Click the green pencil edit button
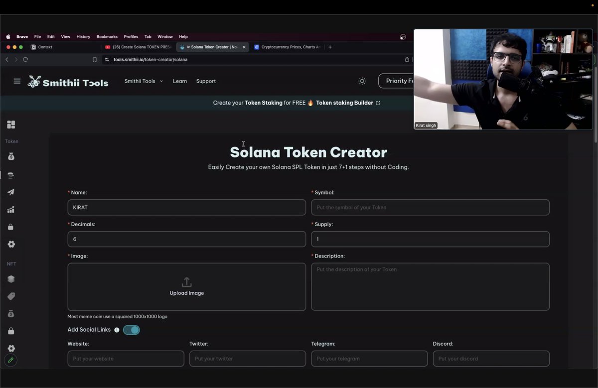Screen dimensions: 598x388 [10, 360]
